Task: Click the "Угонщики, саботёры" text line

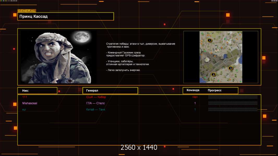Action: click(120, 61)
